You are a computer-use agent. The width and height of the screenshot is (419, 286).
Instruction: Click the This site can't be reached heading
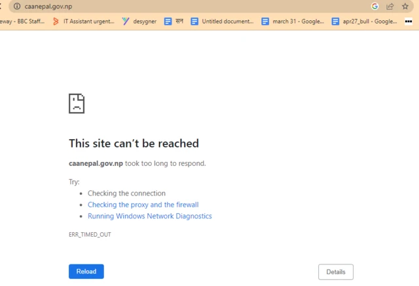click(134, 144)
